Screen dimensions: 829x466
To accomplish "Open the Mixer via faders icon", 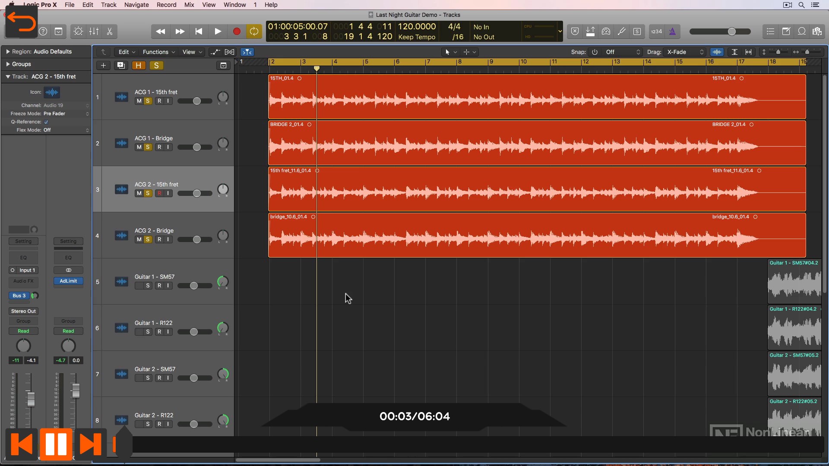I will click(94, 31).
